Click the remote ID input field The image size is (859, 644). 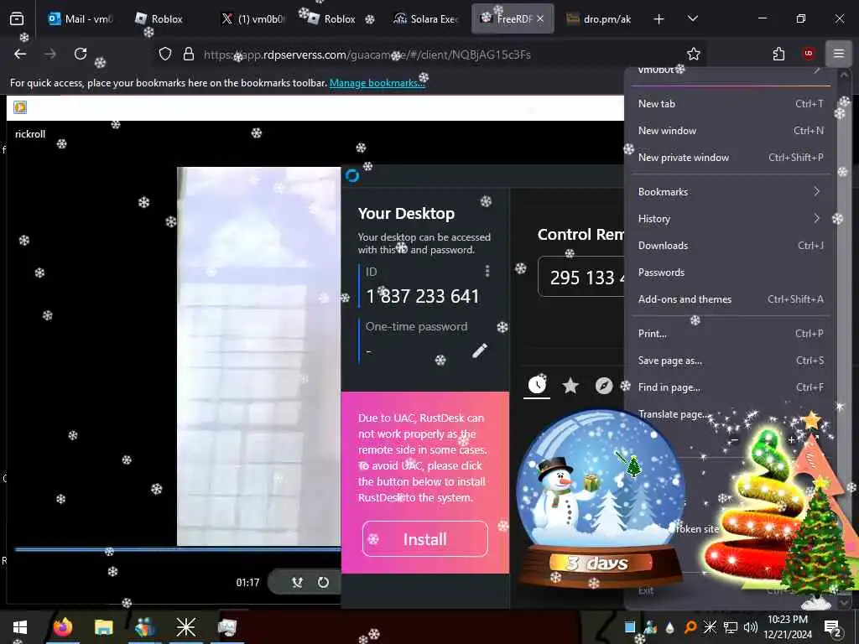(581, 277)
